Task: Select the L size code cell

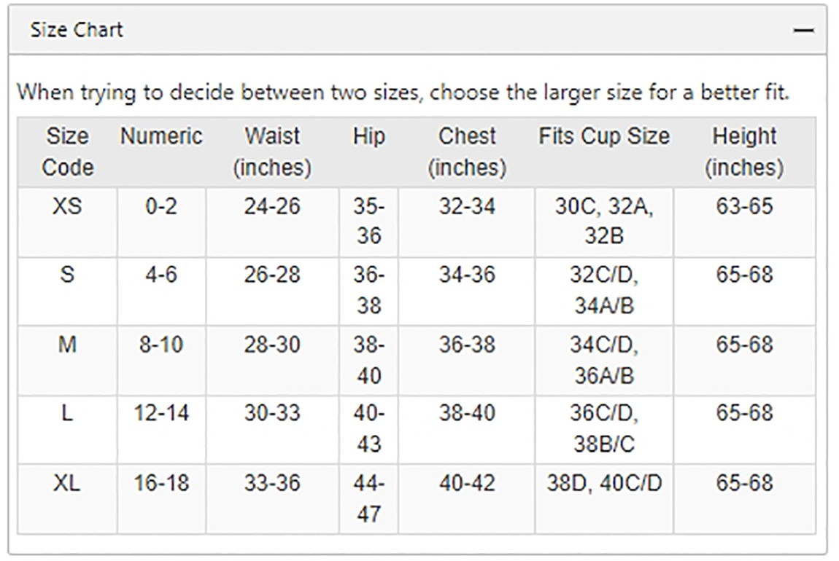Action: (67, 430)
